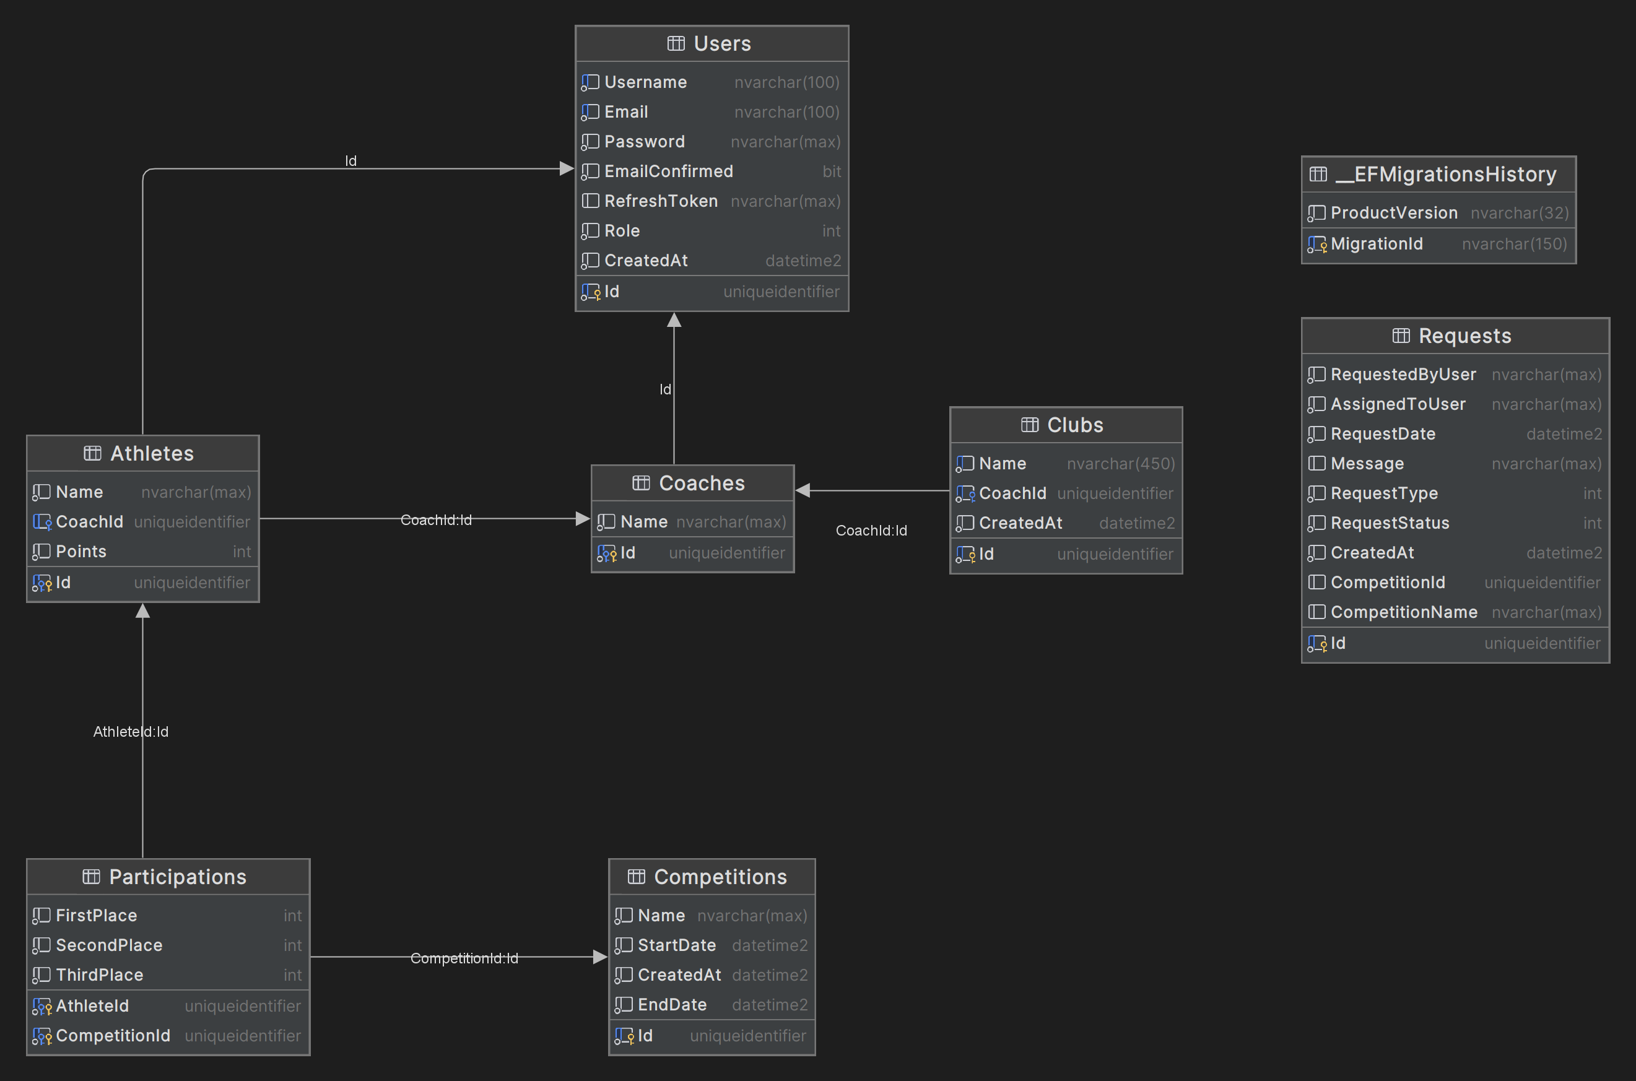Viewport: 1636px width, 1081px height.
Task: Select the ThirdPlace column row
Action: (168, 974)
